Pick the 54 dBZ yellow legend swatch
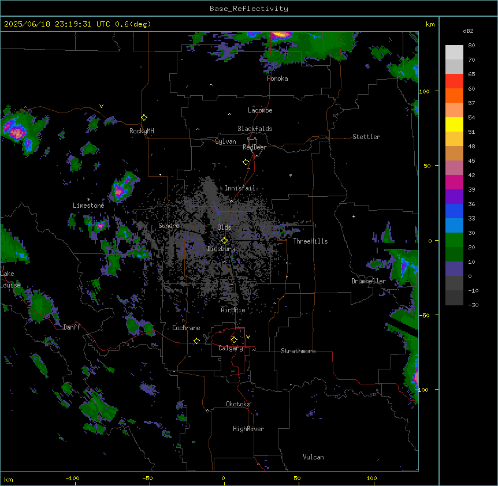The width and height of the screenshot is (498, 486). click(454, 124)
